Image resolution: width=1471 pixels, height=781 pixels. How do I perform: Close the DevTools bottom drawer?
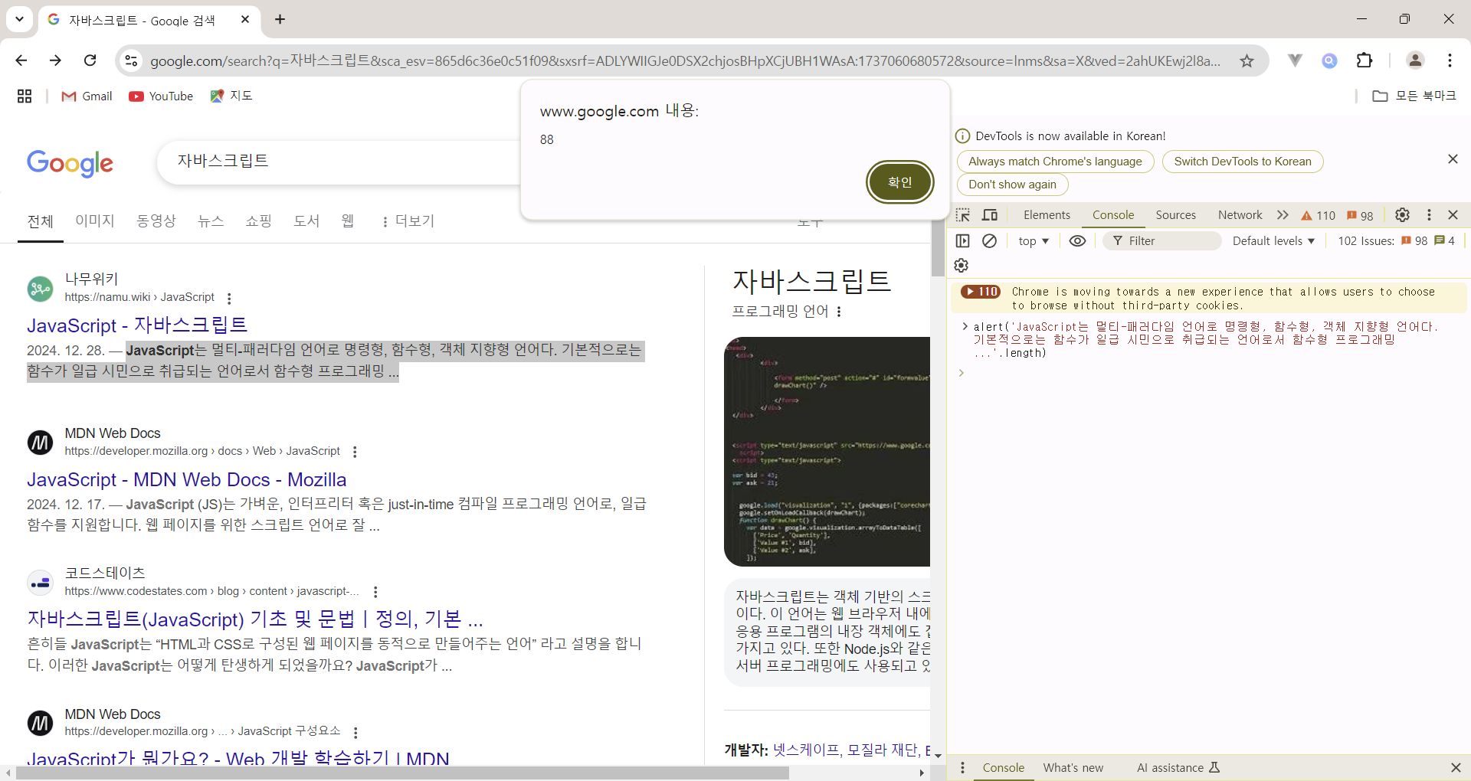click(1456, 768)
